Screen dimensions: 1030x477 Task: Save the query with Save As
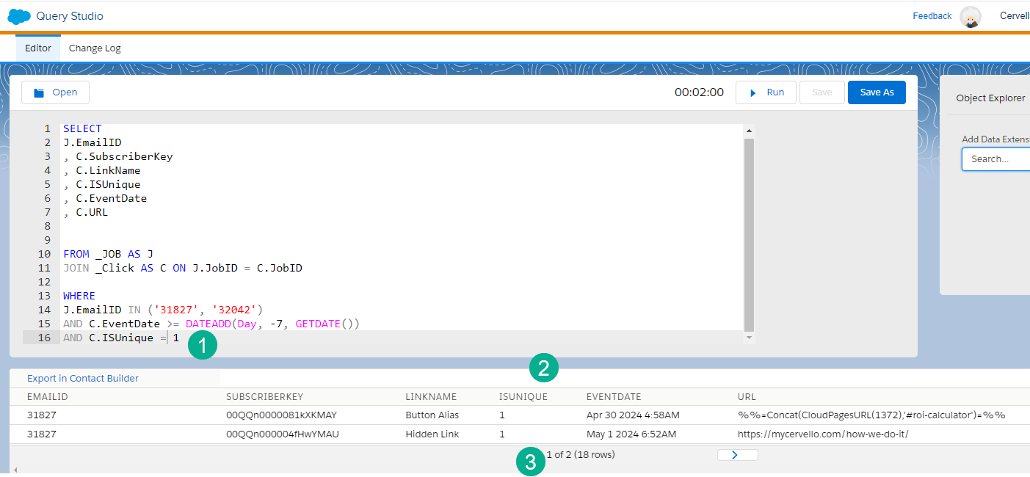877,92
